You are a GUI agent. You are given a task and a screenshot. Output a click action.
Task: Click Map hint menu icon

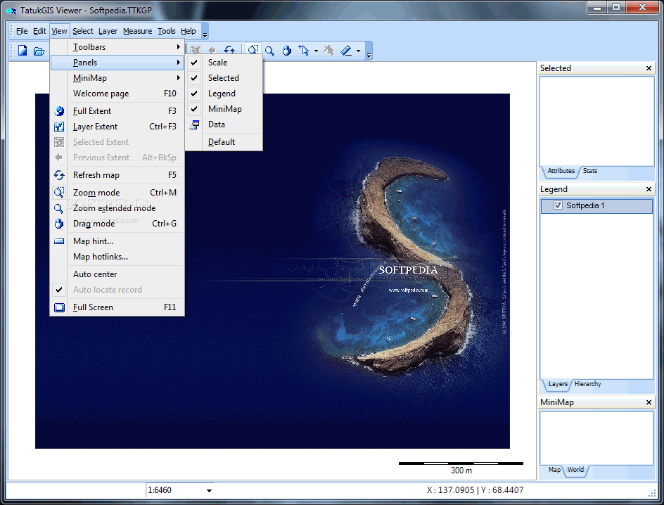pos(59,241)
